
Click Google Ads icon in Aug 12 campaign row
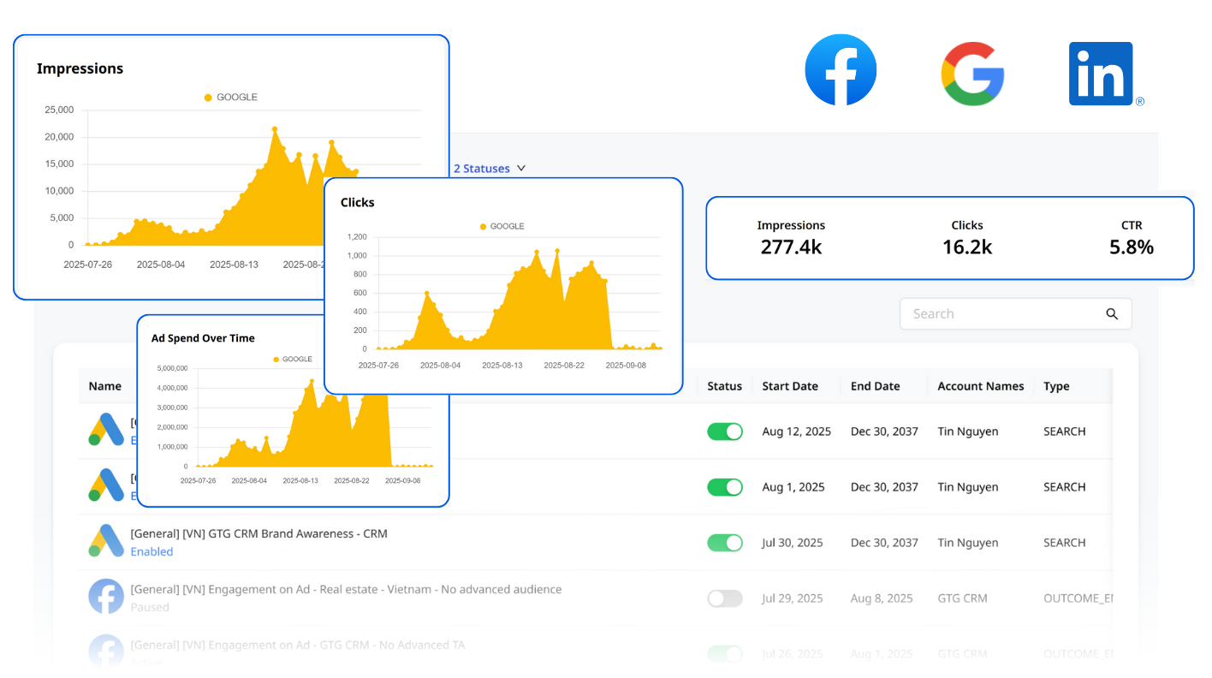click(x=107, y=430)
